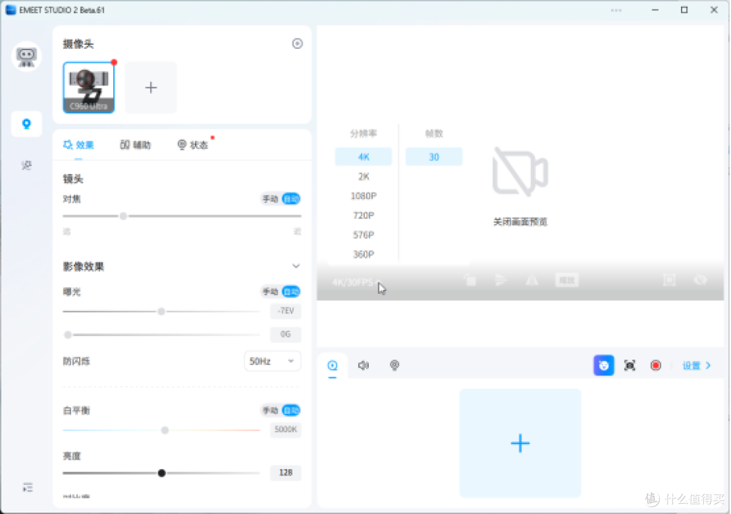Collapse the sidebar using the bottom list icon
The height and width of the screenshot is (514, 731).
tap(28, 488)
